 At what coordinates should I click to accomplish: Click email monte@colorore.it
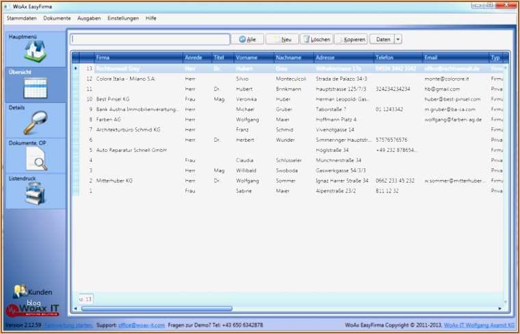point(447,79)
